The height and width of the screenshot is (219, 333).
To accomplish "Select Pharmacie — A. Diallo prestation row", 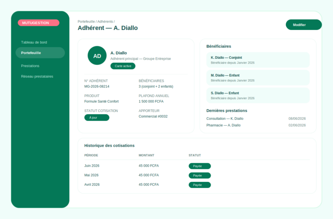I will (256, 125).
